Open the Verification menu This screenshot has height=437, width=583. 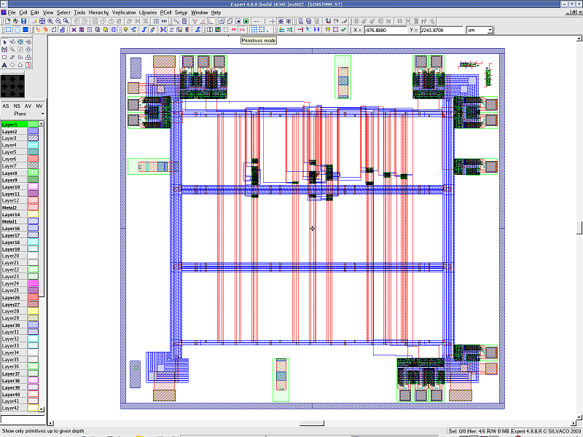[124, 12]
